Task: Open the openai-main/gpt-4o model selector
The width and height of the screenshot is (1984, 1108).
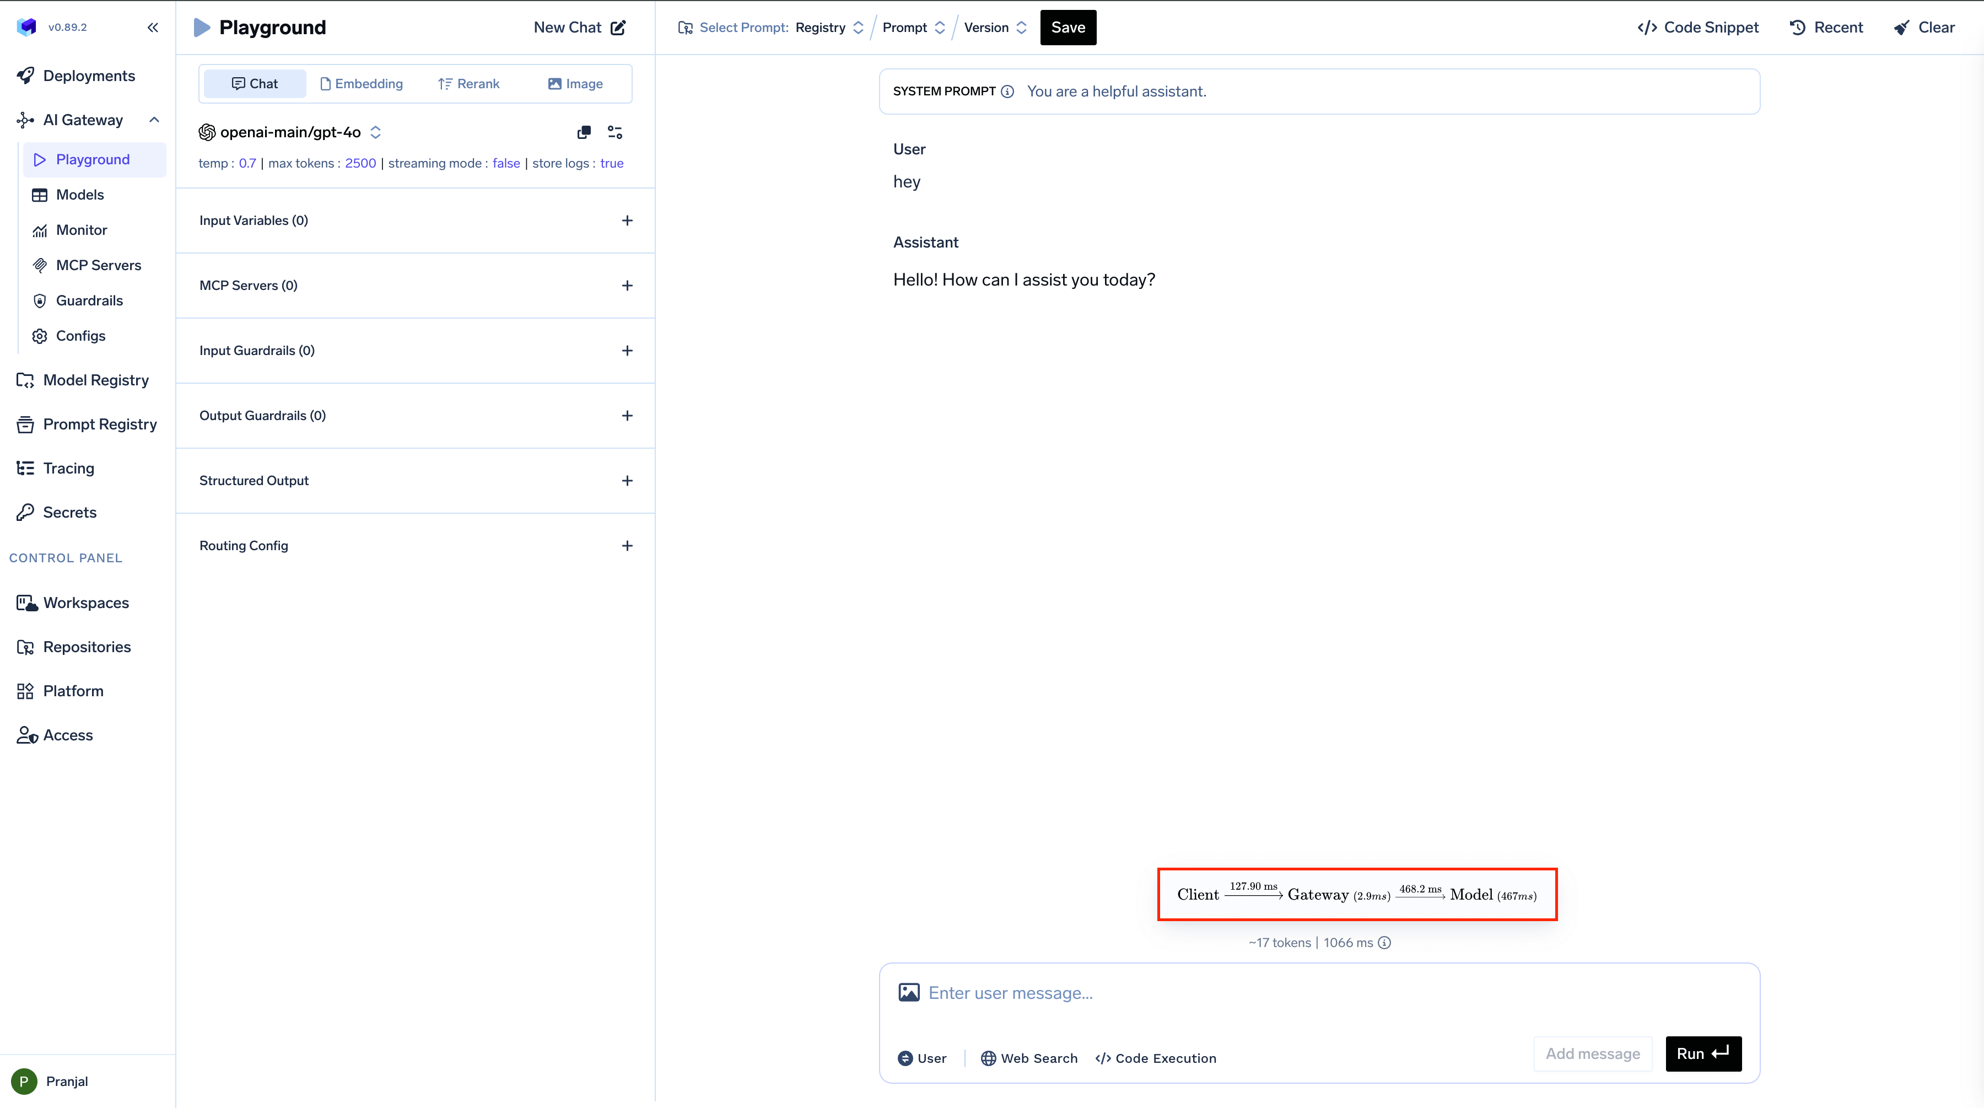Action: point(289,132)
